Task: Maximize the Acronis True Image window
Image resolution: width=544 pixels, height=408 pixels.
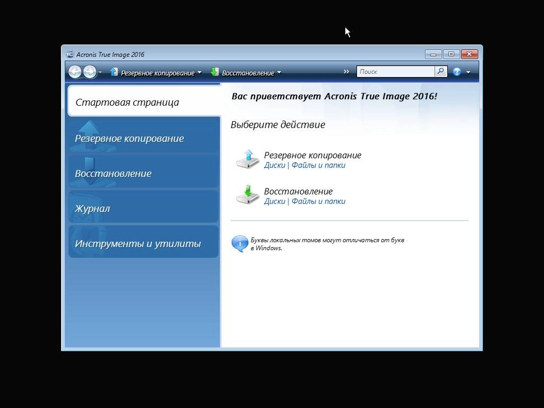Action: [x=451, y=54]
